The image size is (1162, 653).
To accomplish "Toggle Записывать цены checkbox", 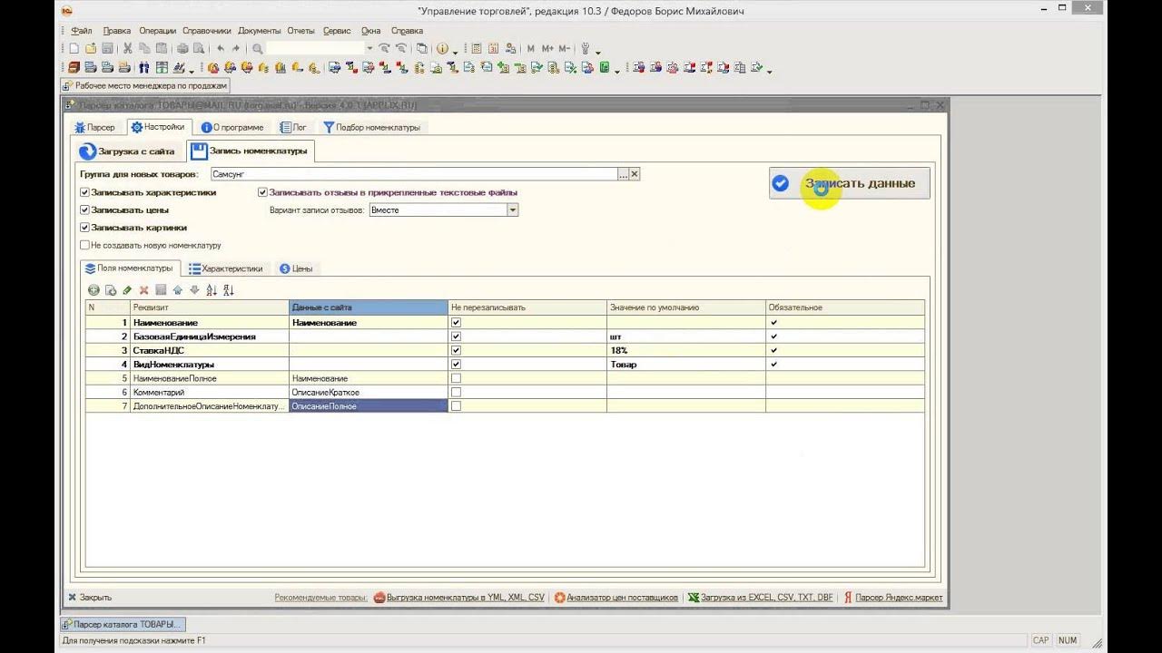I will (x=84, y=210).
